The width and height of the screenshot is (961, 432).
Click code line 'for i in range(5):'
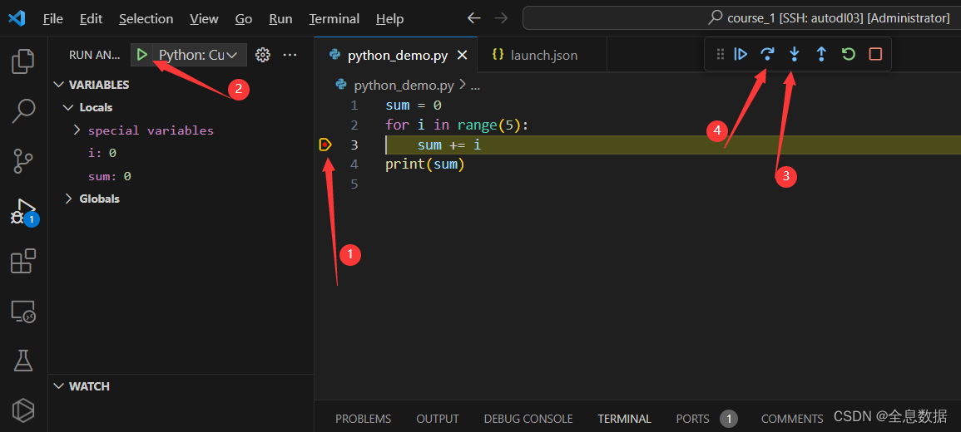(x=457, y=125)
